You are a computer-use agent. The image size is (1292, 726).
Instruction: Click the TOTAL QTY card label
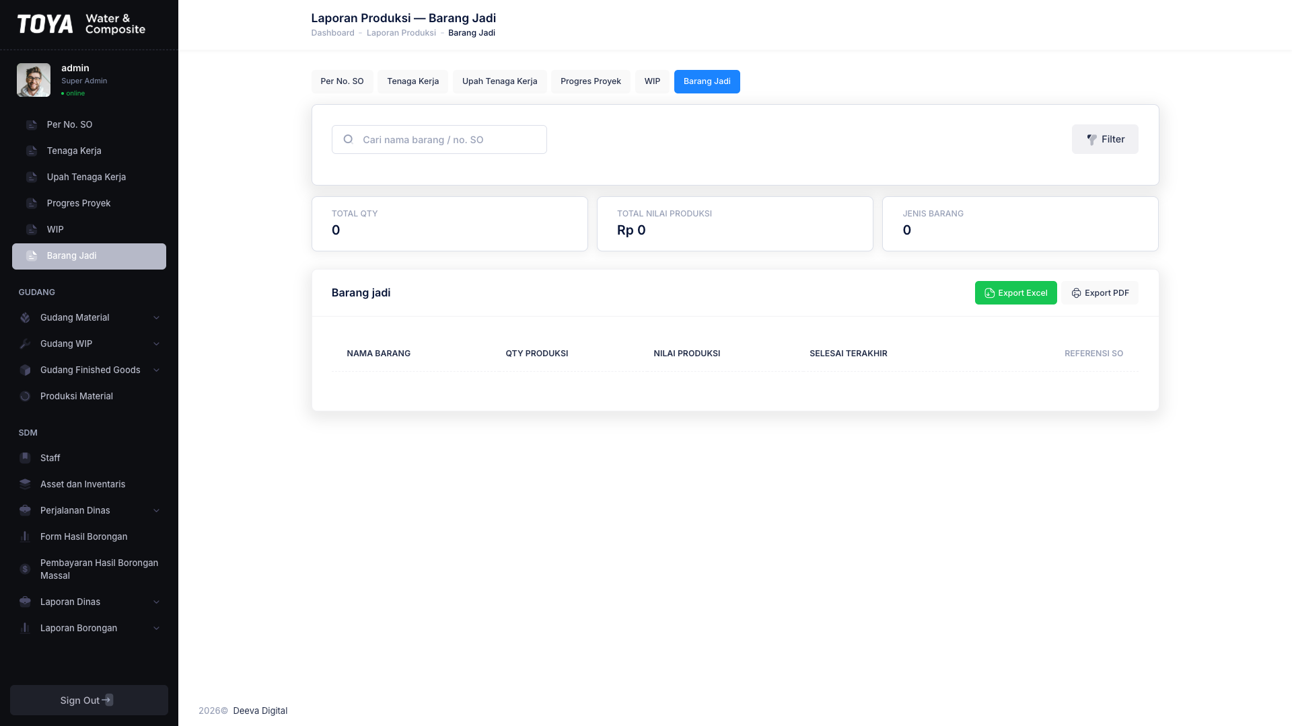coord(355,214)
